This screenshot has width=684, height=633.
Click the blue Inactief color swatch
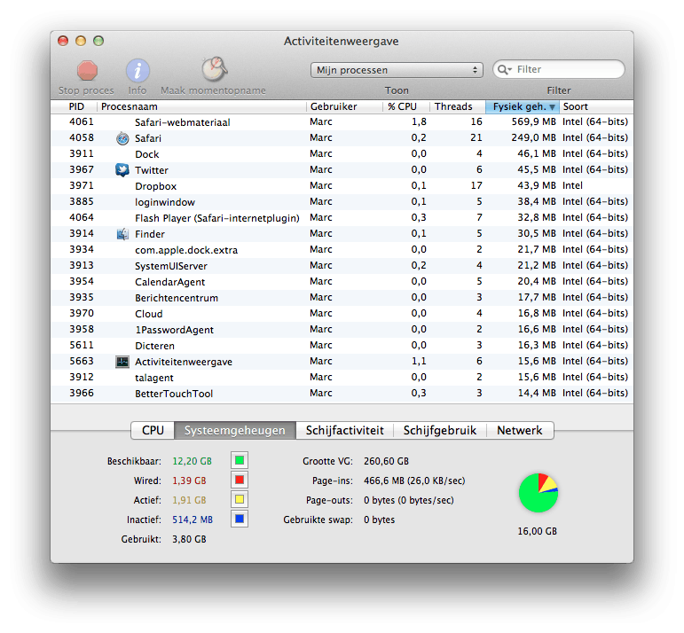(240, 519)
